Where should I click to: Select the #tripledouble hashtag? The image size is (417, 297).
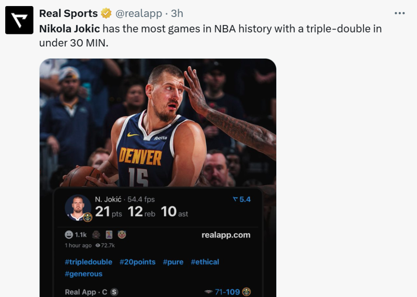click(89, 262)
